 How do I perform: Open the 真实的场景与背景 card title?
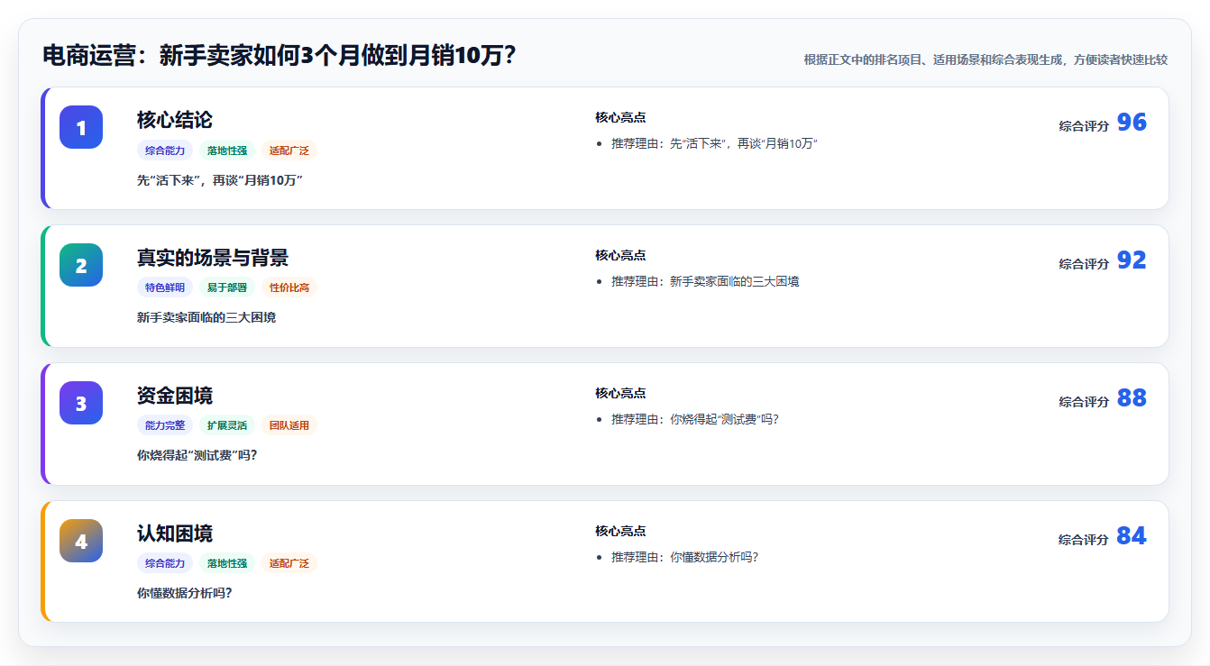click(x=213, y=258)
